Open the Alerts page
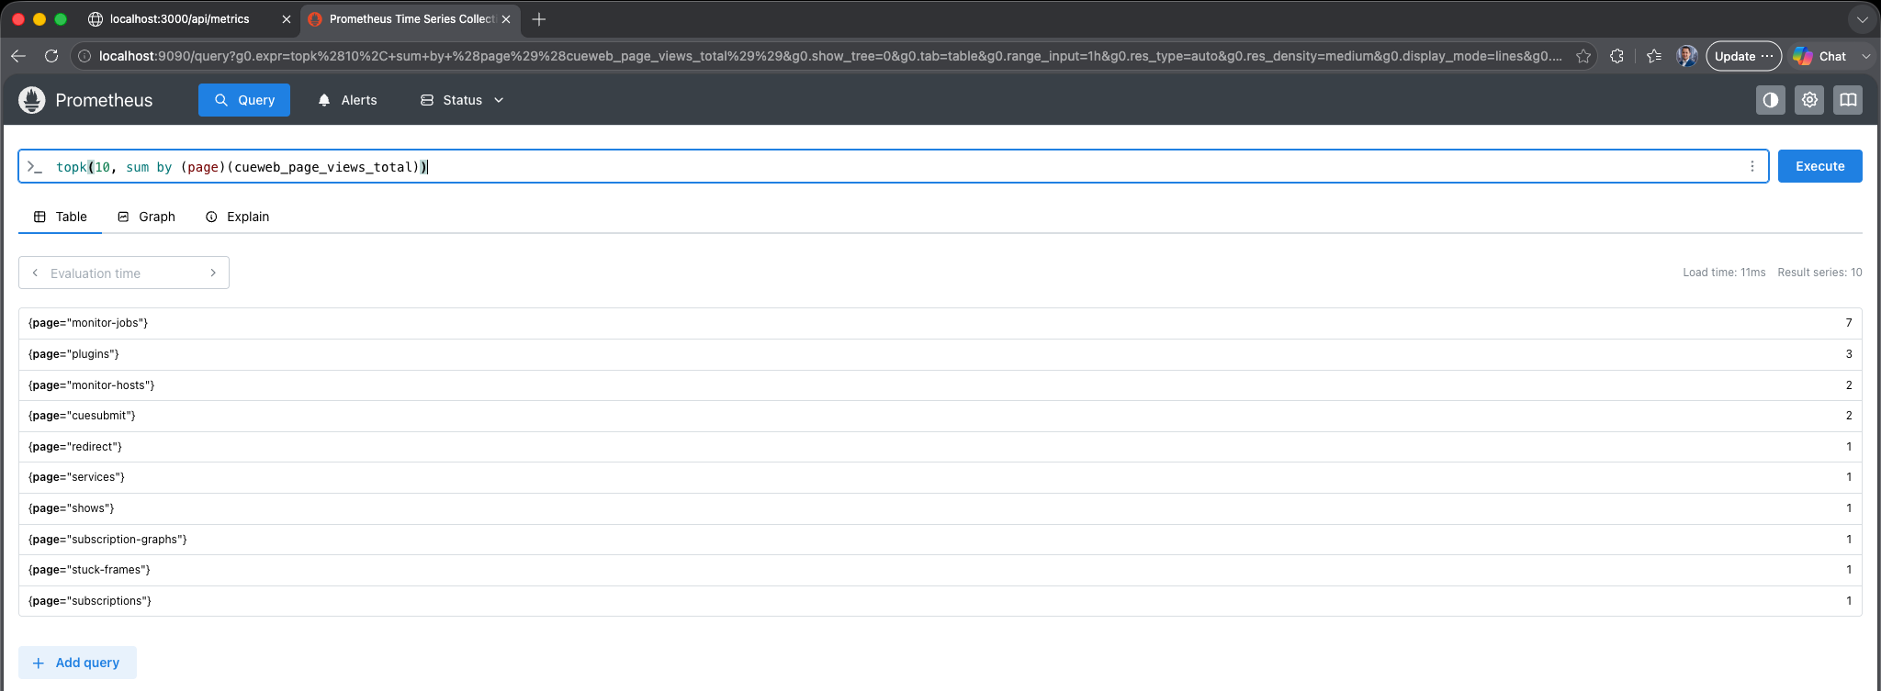The width and height of the screenshot is (1881, 691). [347, 100]
